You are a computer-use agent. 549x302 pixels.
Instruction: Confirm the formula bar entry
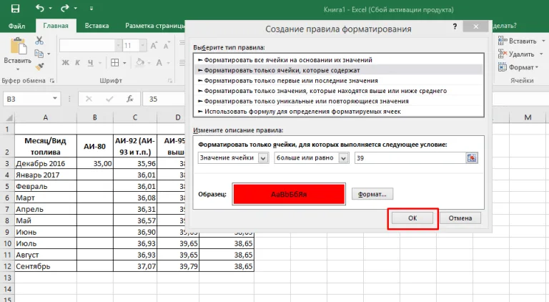[x=109, y=99]
